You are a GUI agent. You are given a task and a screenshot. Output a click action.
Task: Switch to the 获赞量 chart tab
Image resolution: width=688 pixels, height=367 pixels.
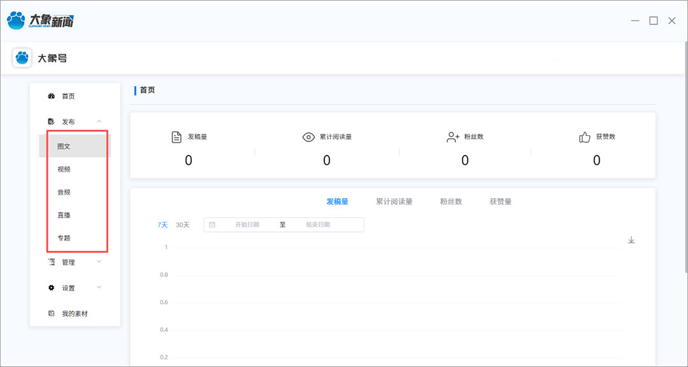coord(501,201)
